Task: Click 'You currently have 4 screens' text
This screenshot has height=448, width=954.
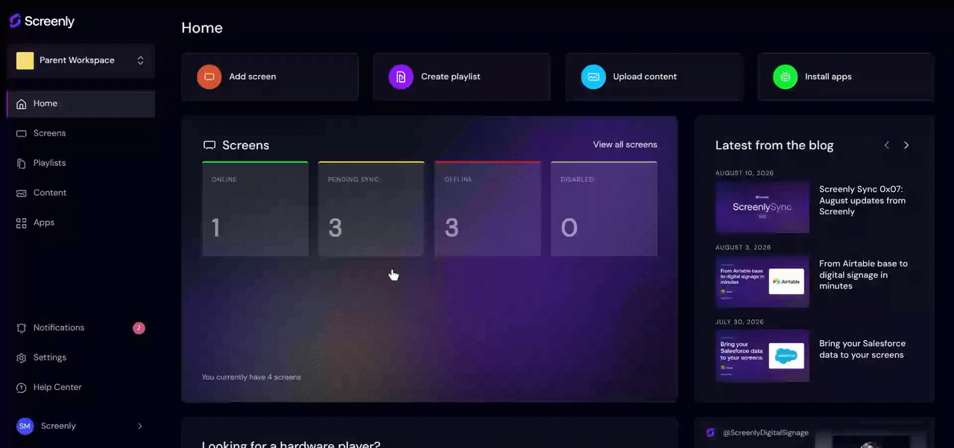Action: pyautogui.click(x=251, y=377)
